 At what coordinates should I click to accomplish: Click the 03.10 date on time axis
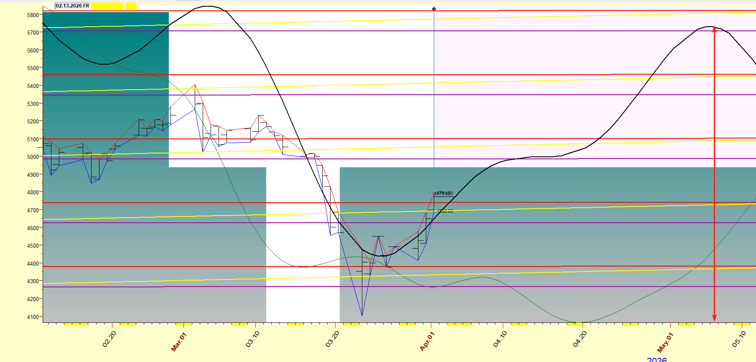(x=252, y=339)
